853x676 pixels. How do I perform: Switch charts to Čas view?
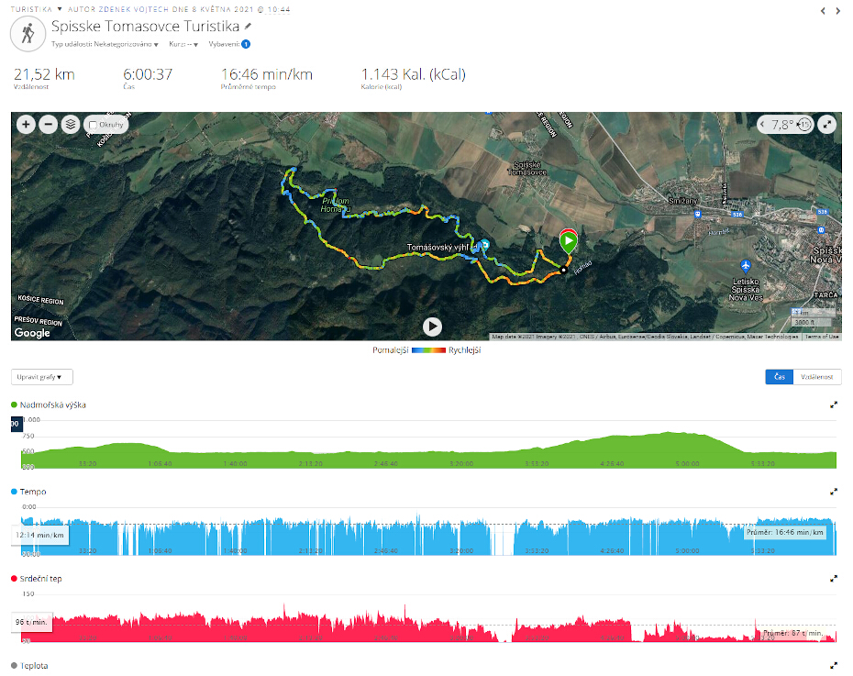780,377
